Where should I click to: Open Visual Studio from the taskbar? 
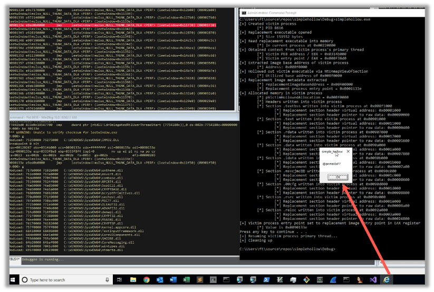pos(373,280)
